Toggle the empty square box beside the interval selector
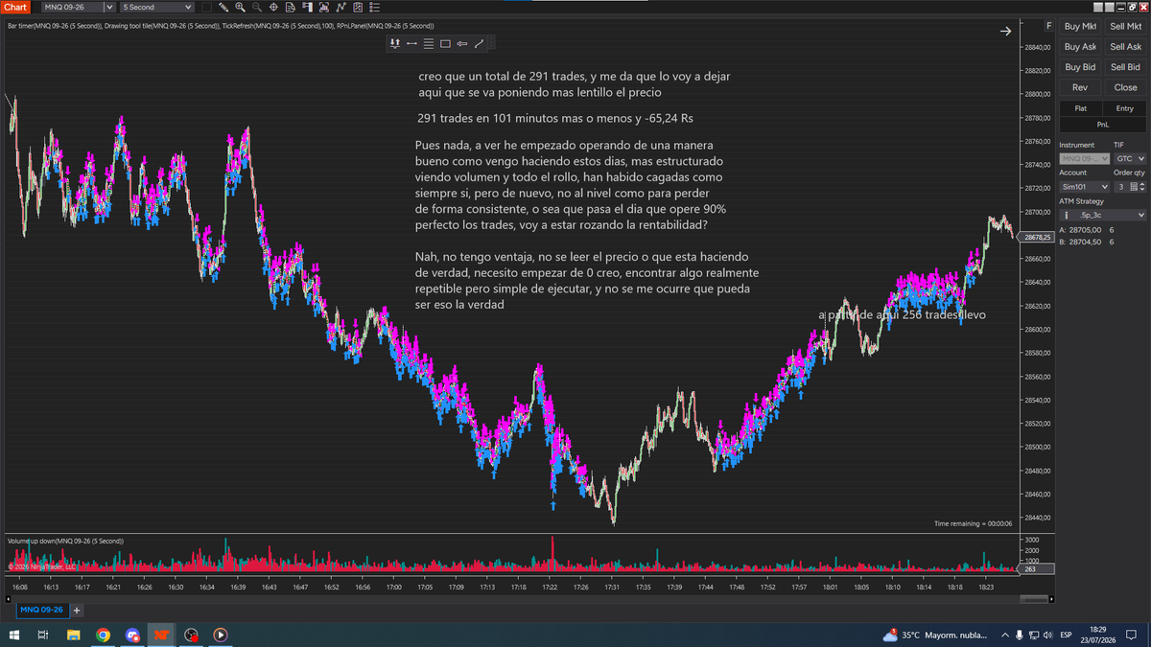This screenshot has width=1151, height=647. pyautogui.click(x=206, y=7)
